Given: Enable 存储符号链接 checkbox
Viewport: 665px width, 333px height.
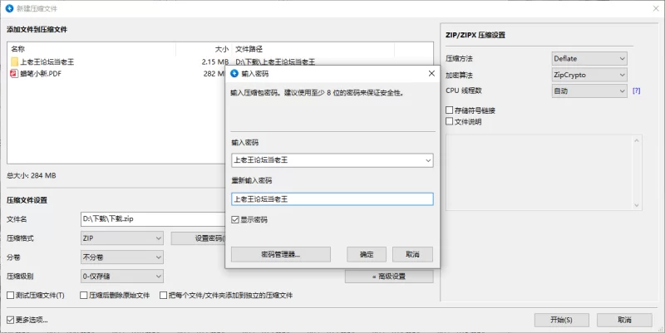Looking at the screenshot, I should [449, 110].
